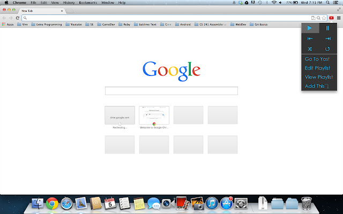Skip to previous track in playlist popup
343x214 pixels.
[x=310, y=39]
